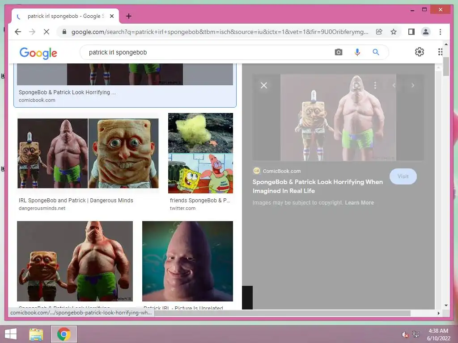
Task: Go to Google home via logo
Action: click(38, 53)
